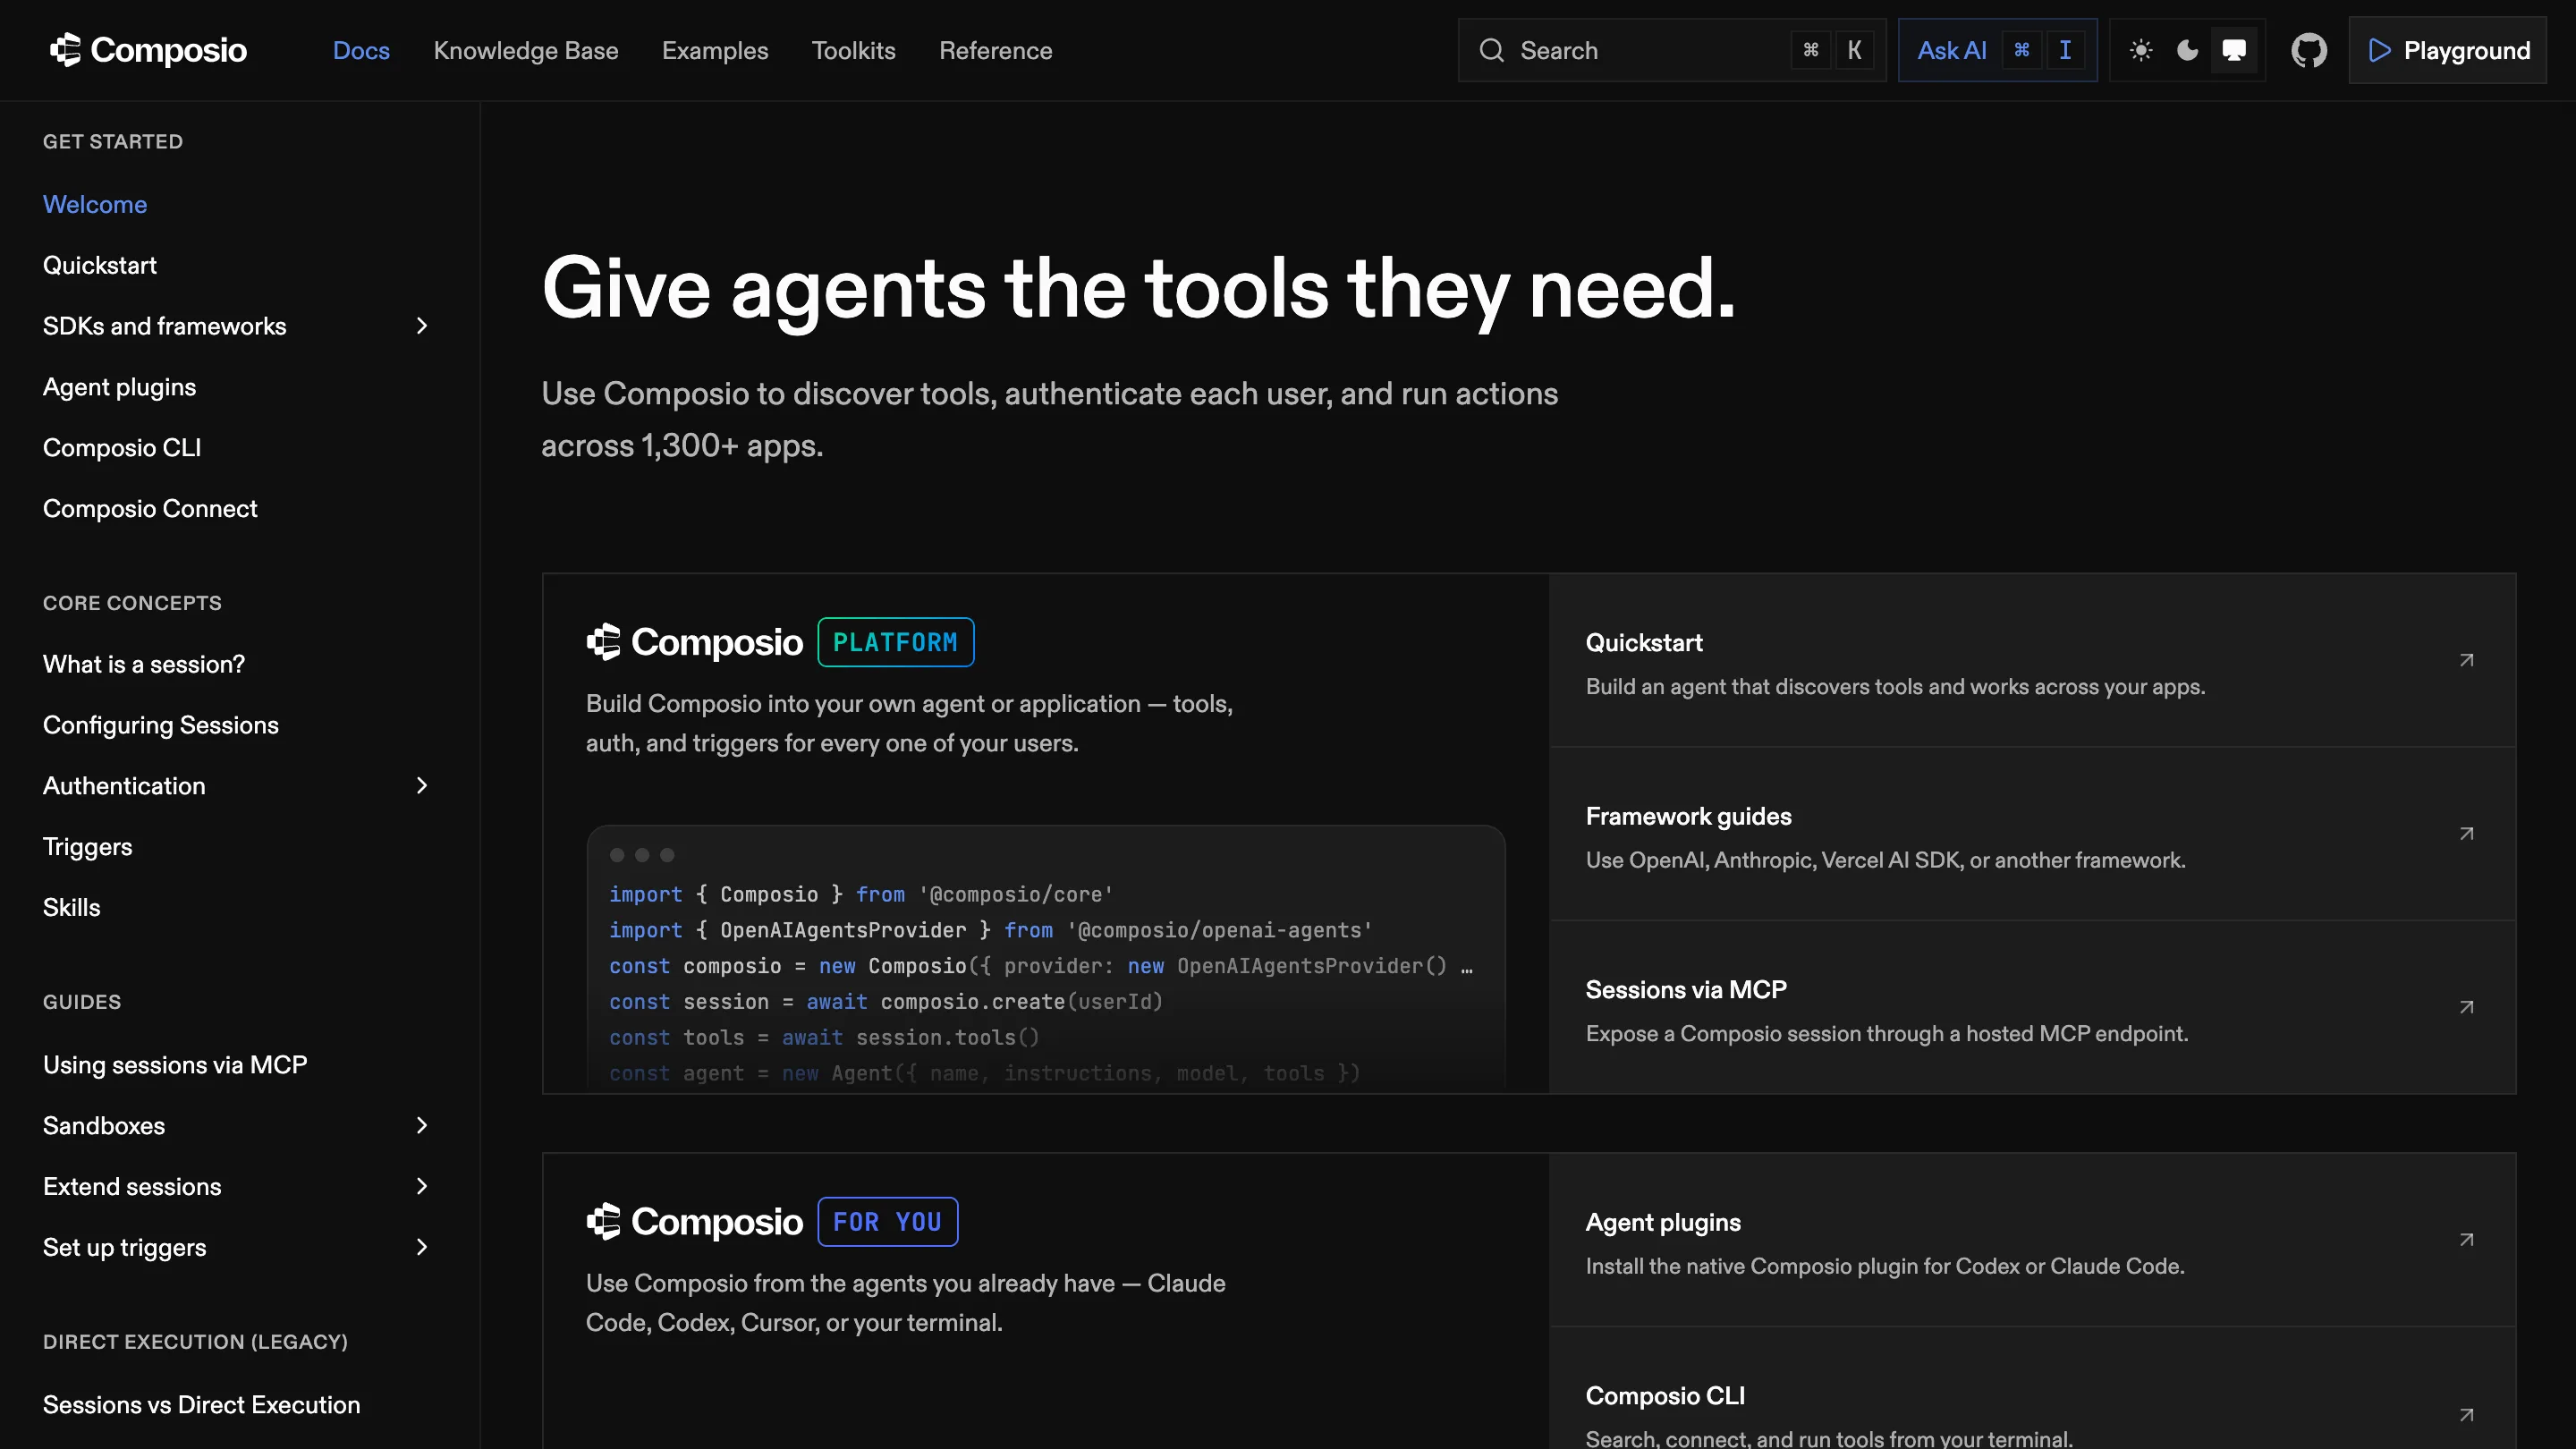2576x1449 pixels.
Task: Click SDKs and frameworks sidebar label
Action: 165,326
